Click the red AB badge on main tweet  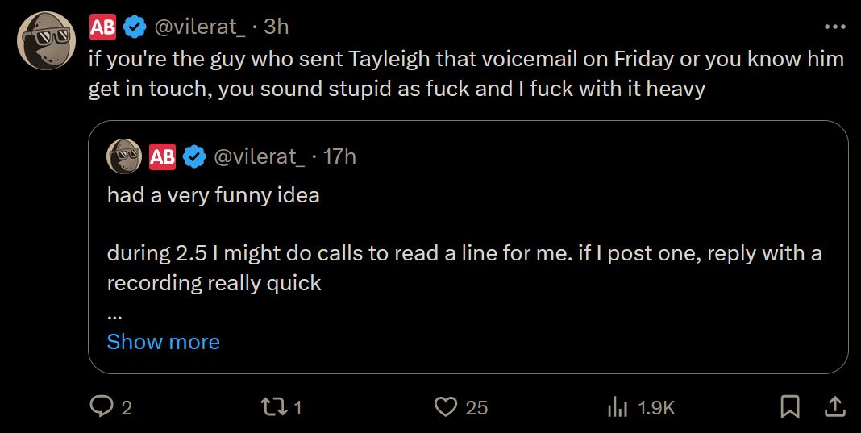pos(102,27)
